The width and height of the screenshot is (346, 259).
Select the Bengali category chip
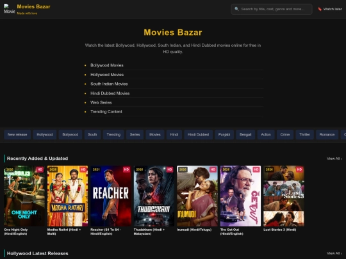click(245, 134)
